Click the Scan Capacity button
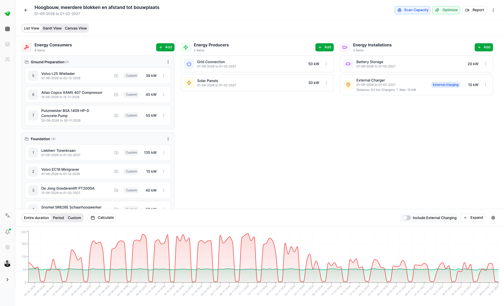The height and width of the screenshot is (306, 504). click(x=412, y=10)
